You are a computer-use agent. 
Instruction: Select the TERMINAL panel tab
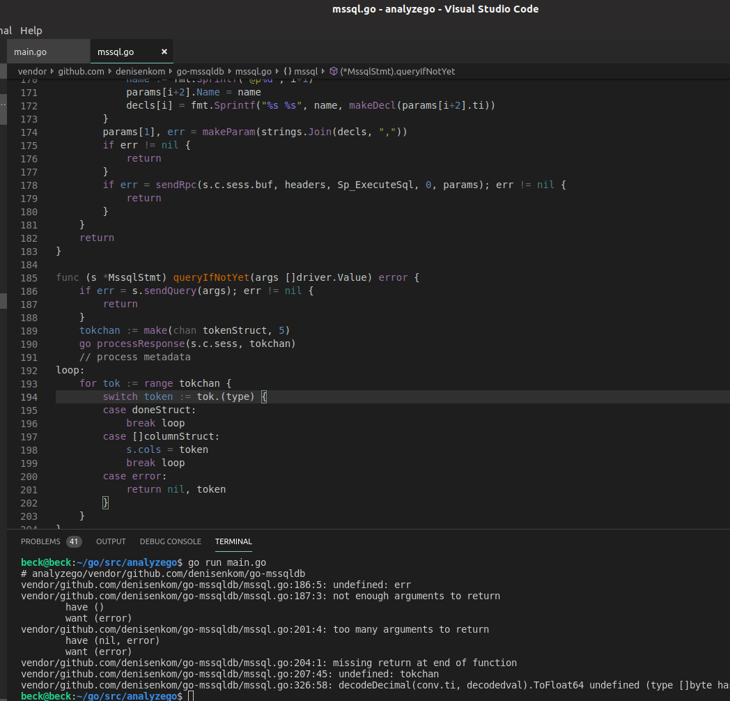tap(233, 541)
